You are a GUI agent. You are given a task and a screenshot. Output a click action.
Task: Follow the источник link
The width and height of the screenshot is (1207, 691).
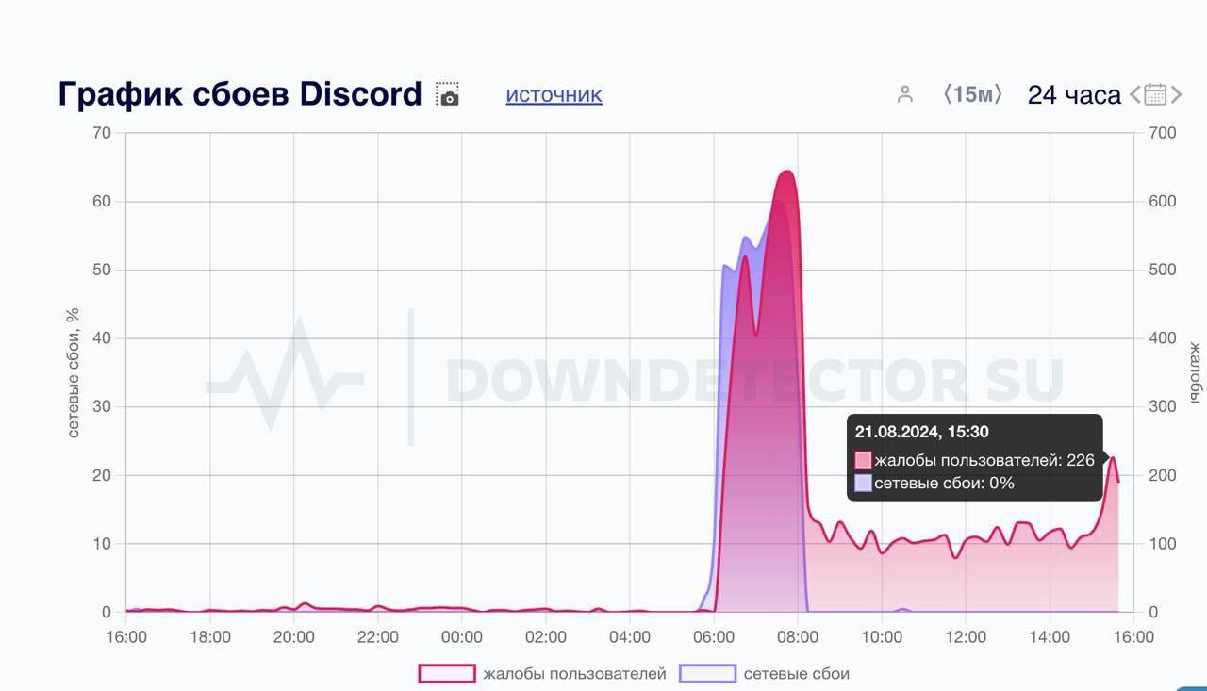[x=554, y=94]
